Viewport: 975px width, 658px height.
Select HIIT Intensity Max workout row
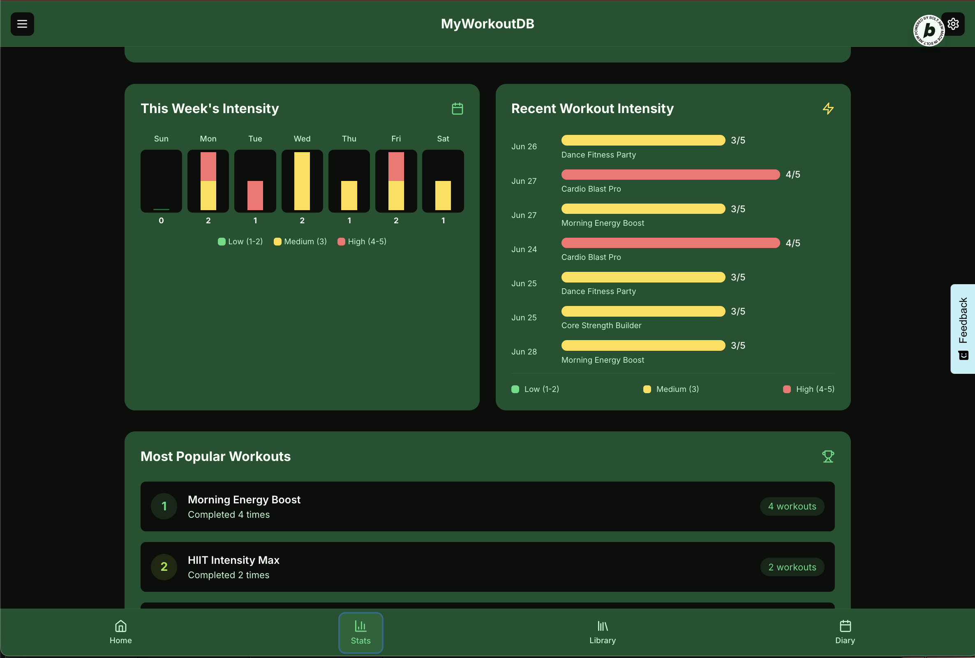[x=233, y=560]
